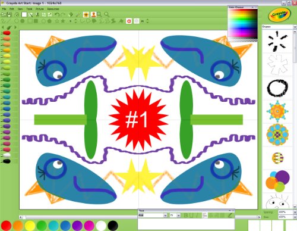Save the drawing with the floppy disk icon
297x231 pixels.
[x=9, y=14]
